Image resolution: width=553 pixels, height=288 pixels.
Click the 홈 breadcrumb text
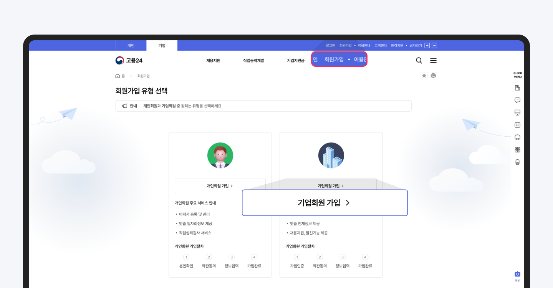[x=123, y=76]
